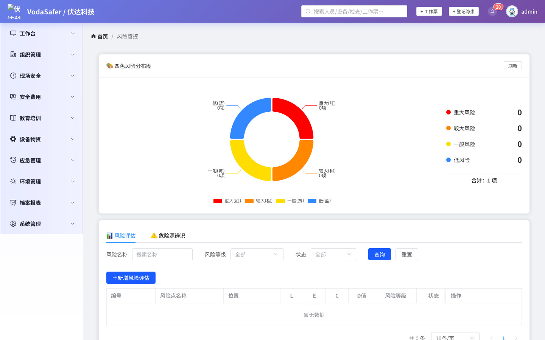Switch to the 风险评估 tab
The width and height of the screenshot is (545, 340).
121,236
